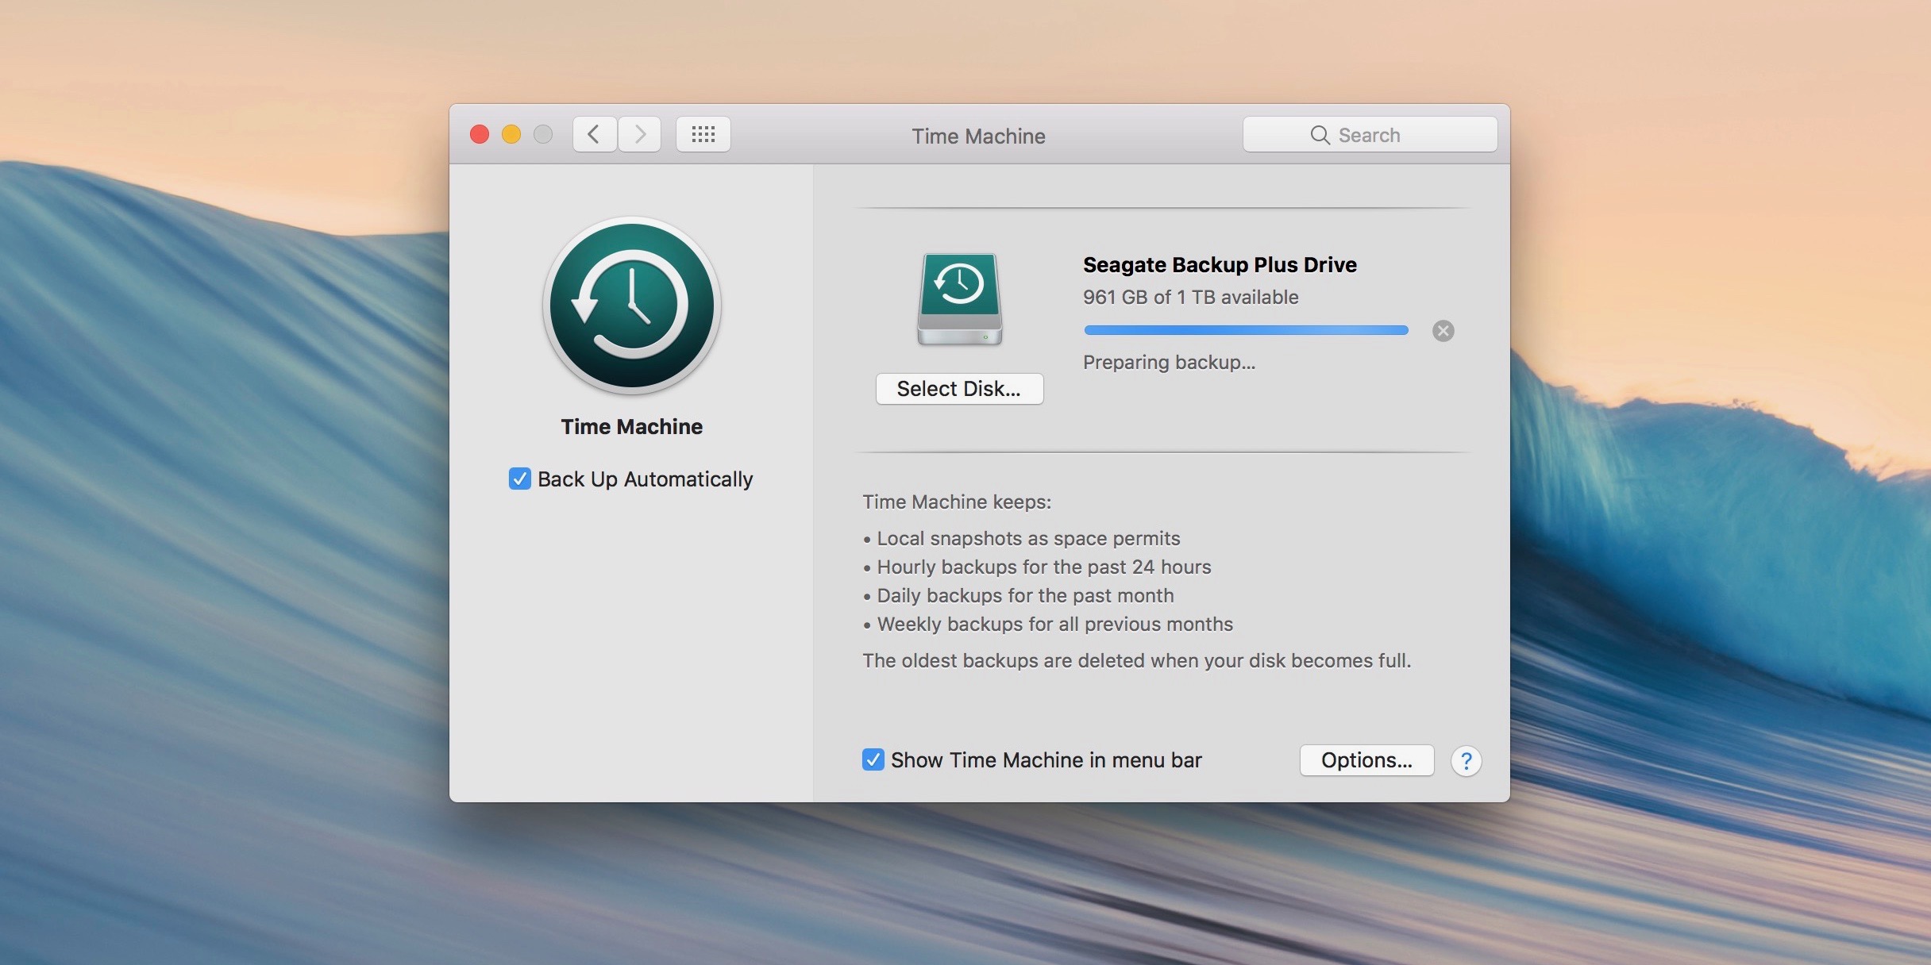Go back with the left chevron
Viewport: 1931px width, 965px height.
pos(594,134)
